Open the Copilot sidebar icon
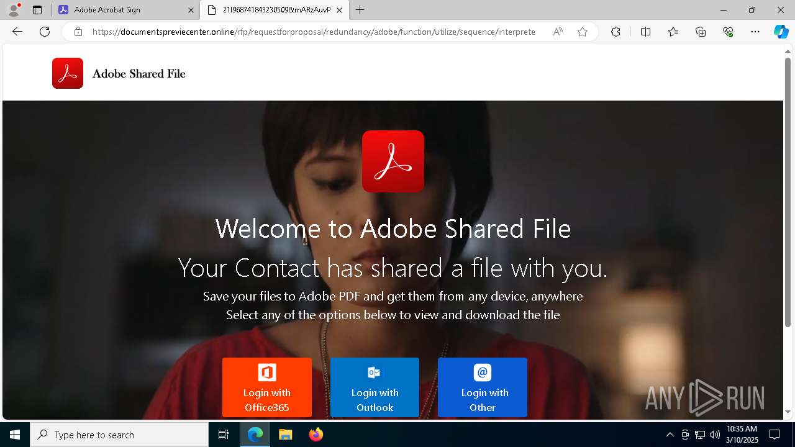Viewport: 795px width, 447px height. (x=781, y=32)
